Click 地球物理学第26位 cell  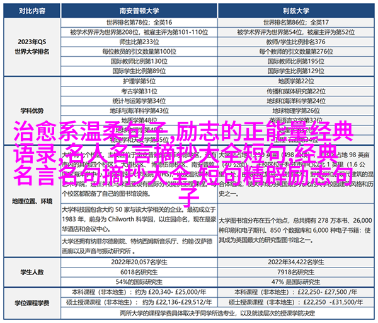coord(296,111)
